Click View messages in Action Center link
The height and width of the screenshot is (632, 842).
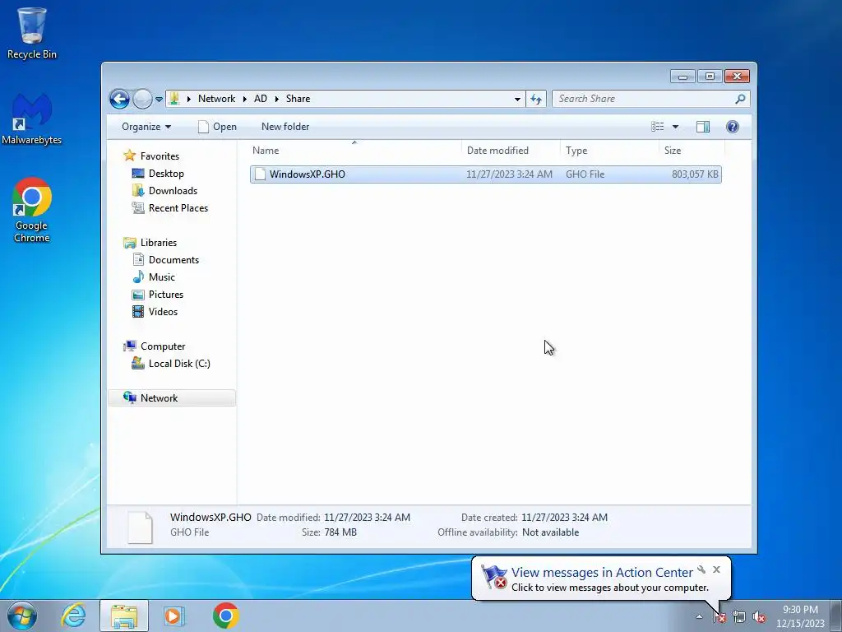coord(602,573)
